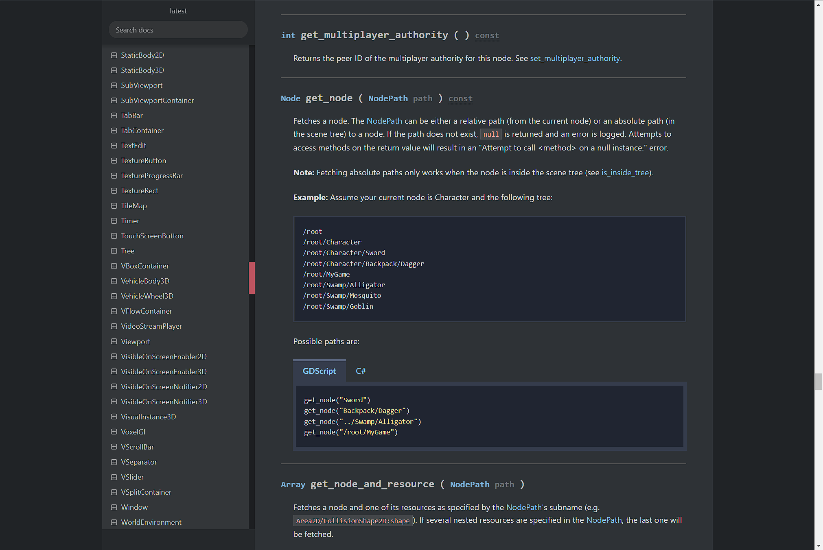Expand the TextureButton entry
Image resolution: width=823 pixels, height=550 pixels.
tap(114, 161)
